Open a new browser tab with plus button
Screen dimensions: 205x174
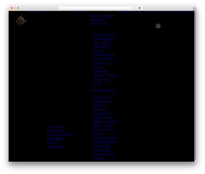point(194,9)
